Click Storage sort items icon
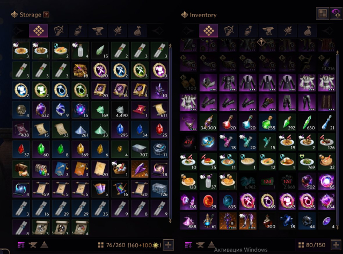343x254 pixels. click(21, 245)
